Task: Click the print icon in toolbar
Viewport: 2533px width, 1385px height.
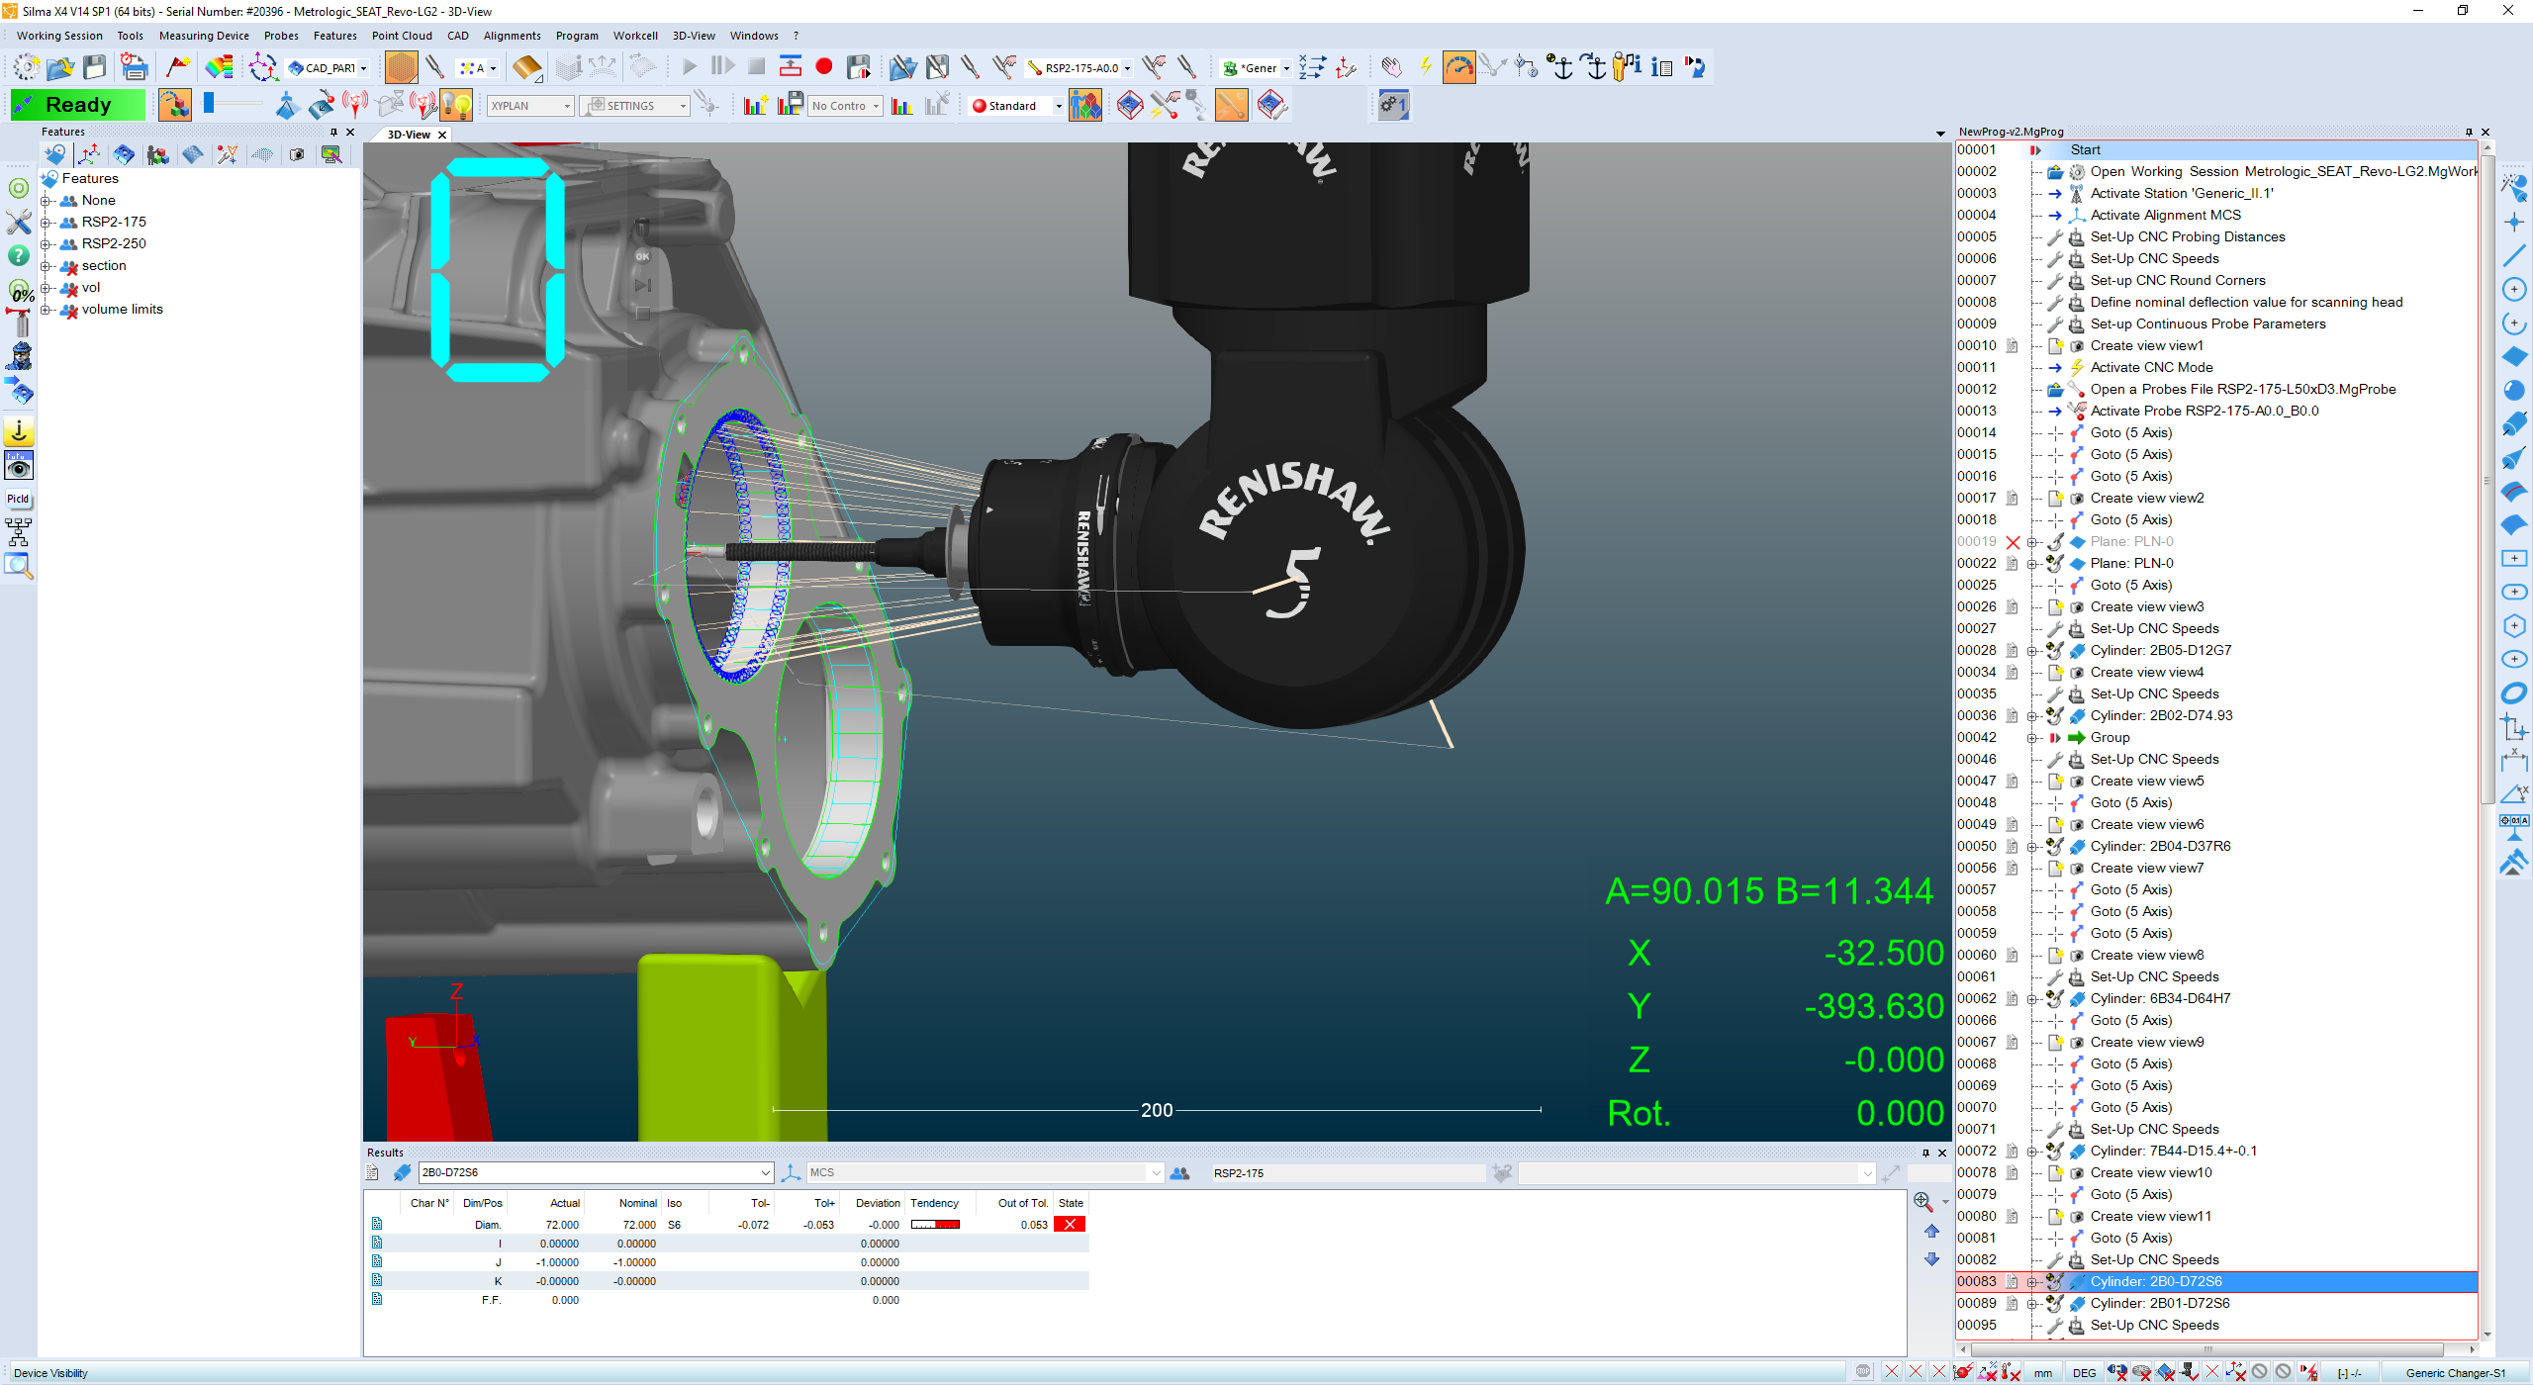Action: 134,67
